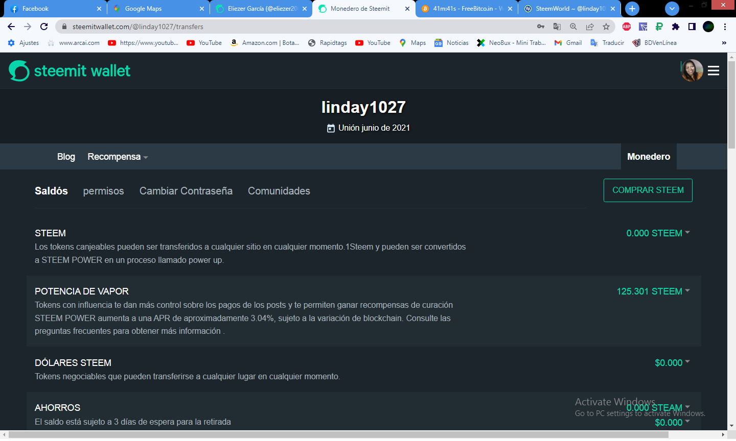
Task: Open the permisos tab
Action: coord(104,191)
